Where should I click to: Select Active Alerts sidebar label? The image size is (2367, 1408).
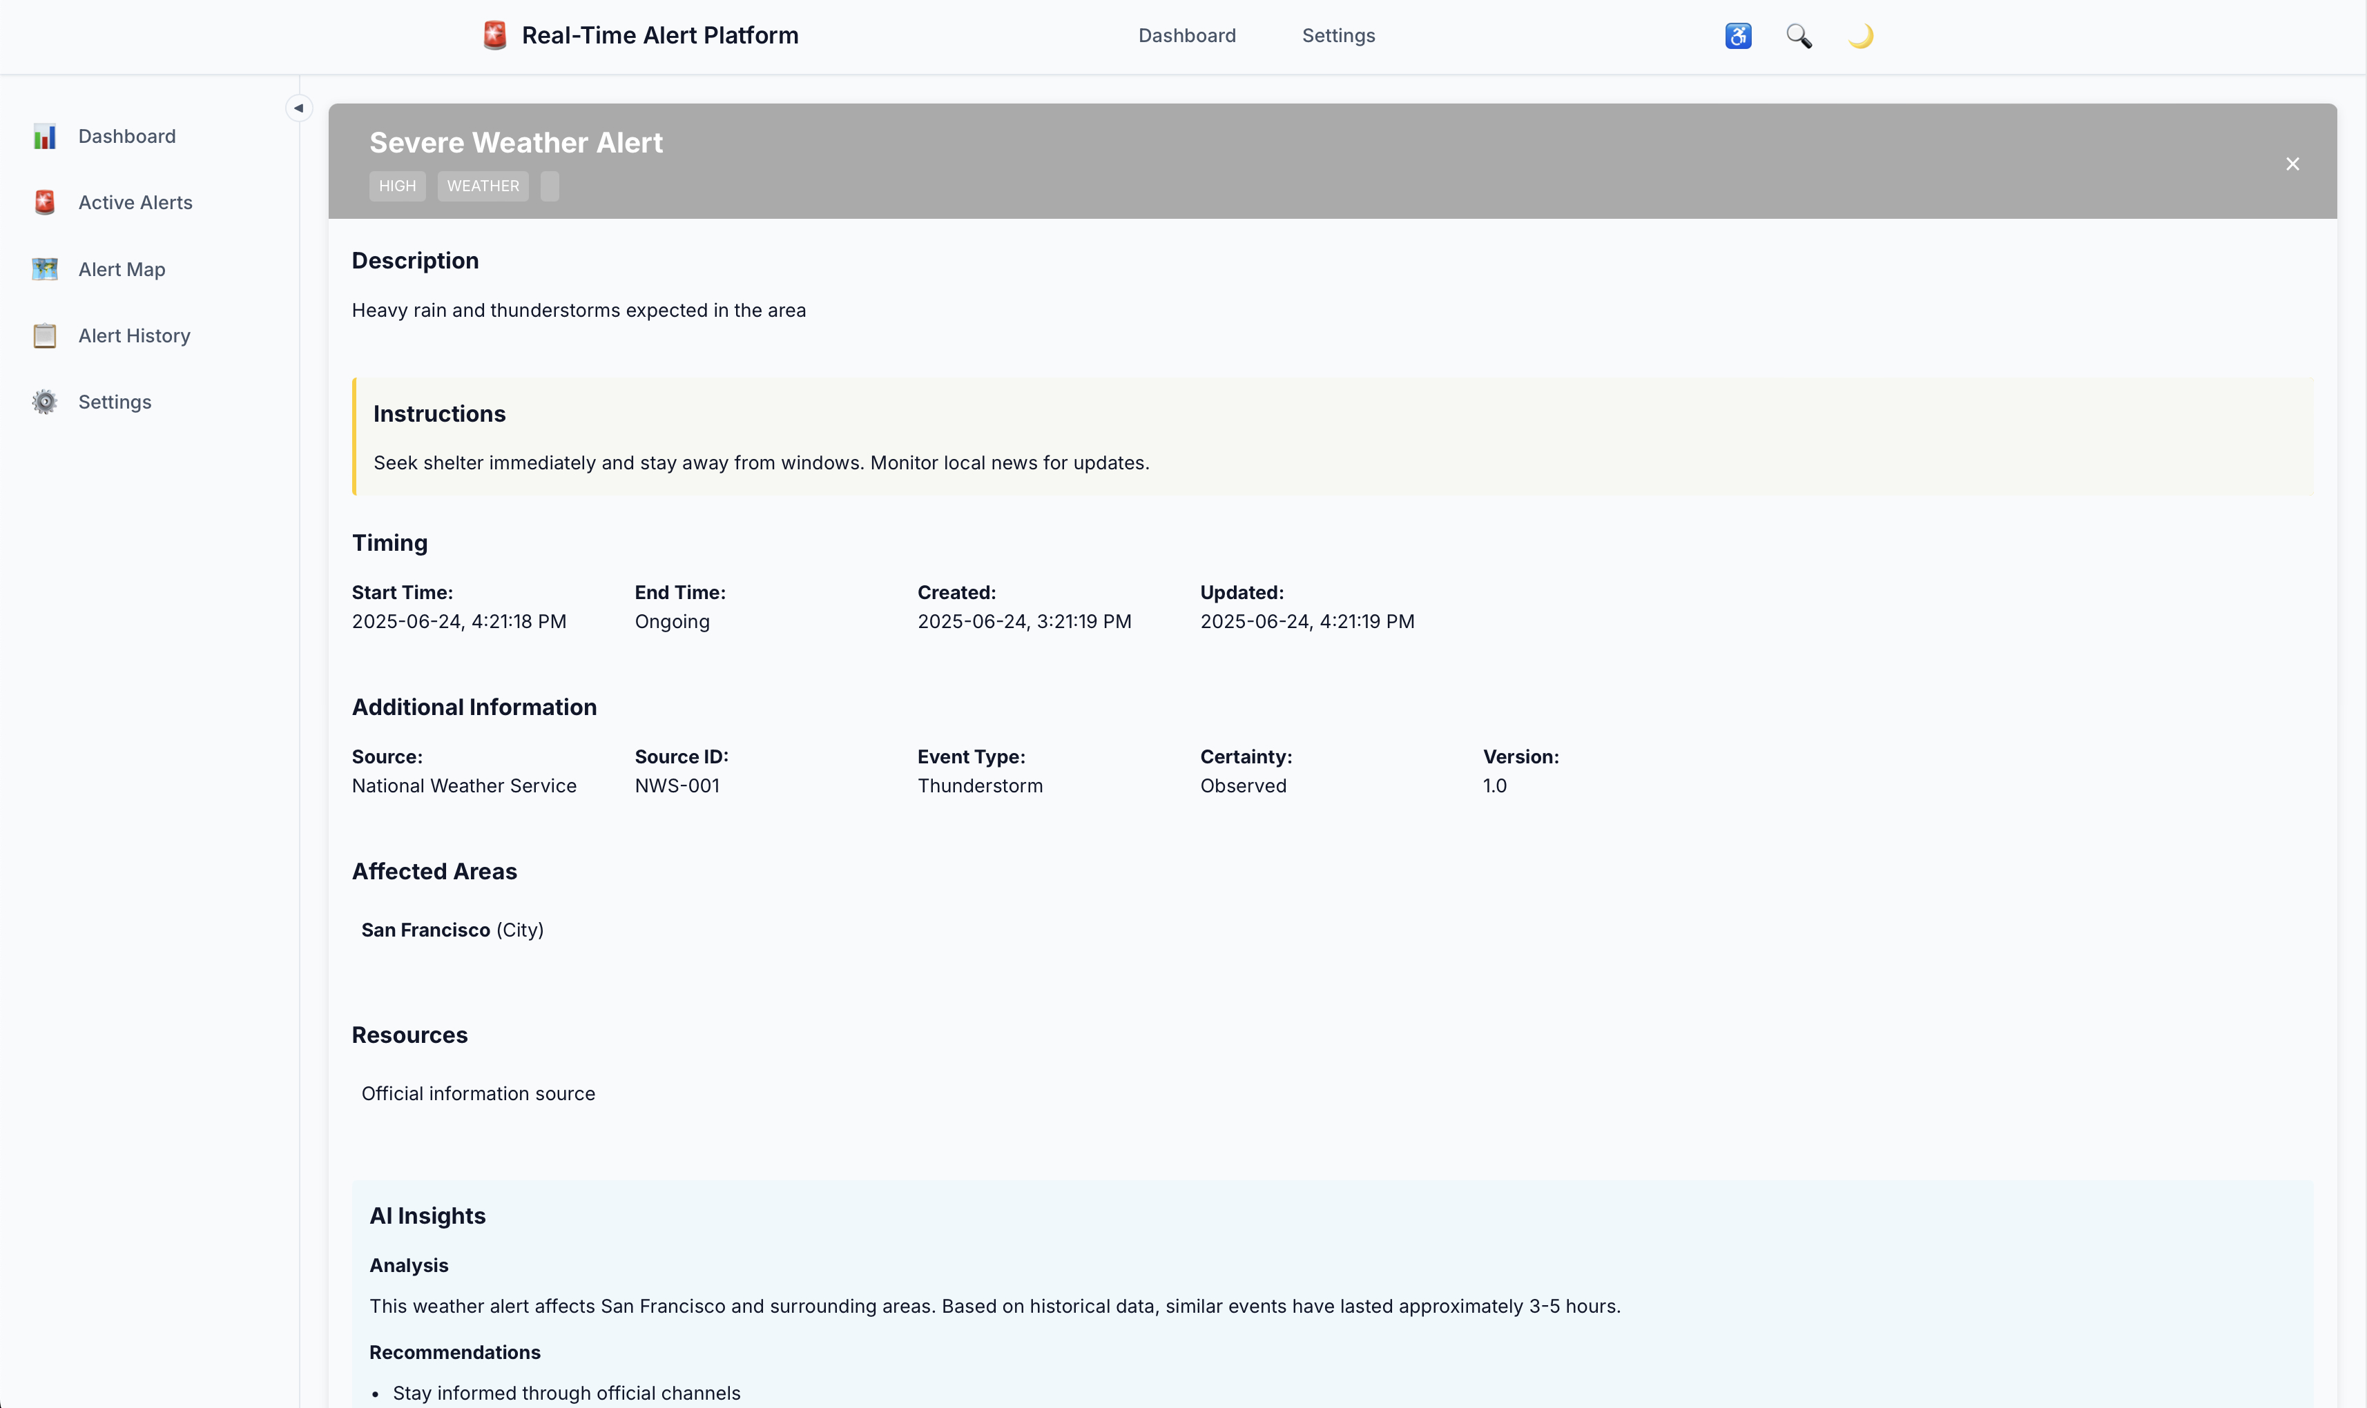[135, 203]
